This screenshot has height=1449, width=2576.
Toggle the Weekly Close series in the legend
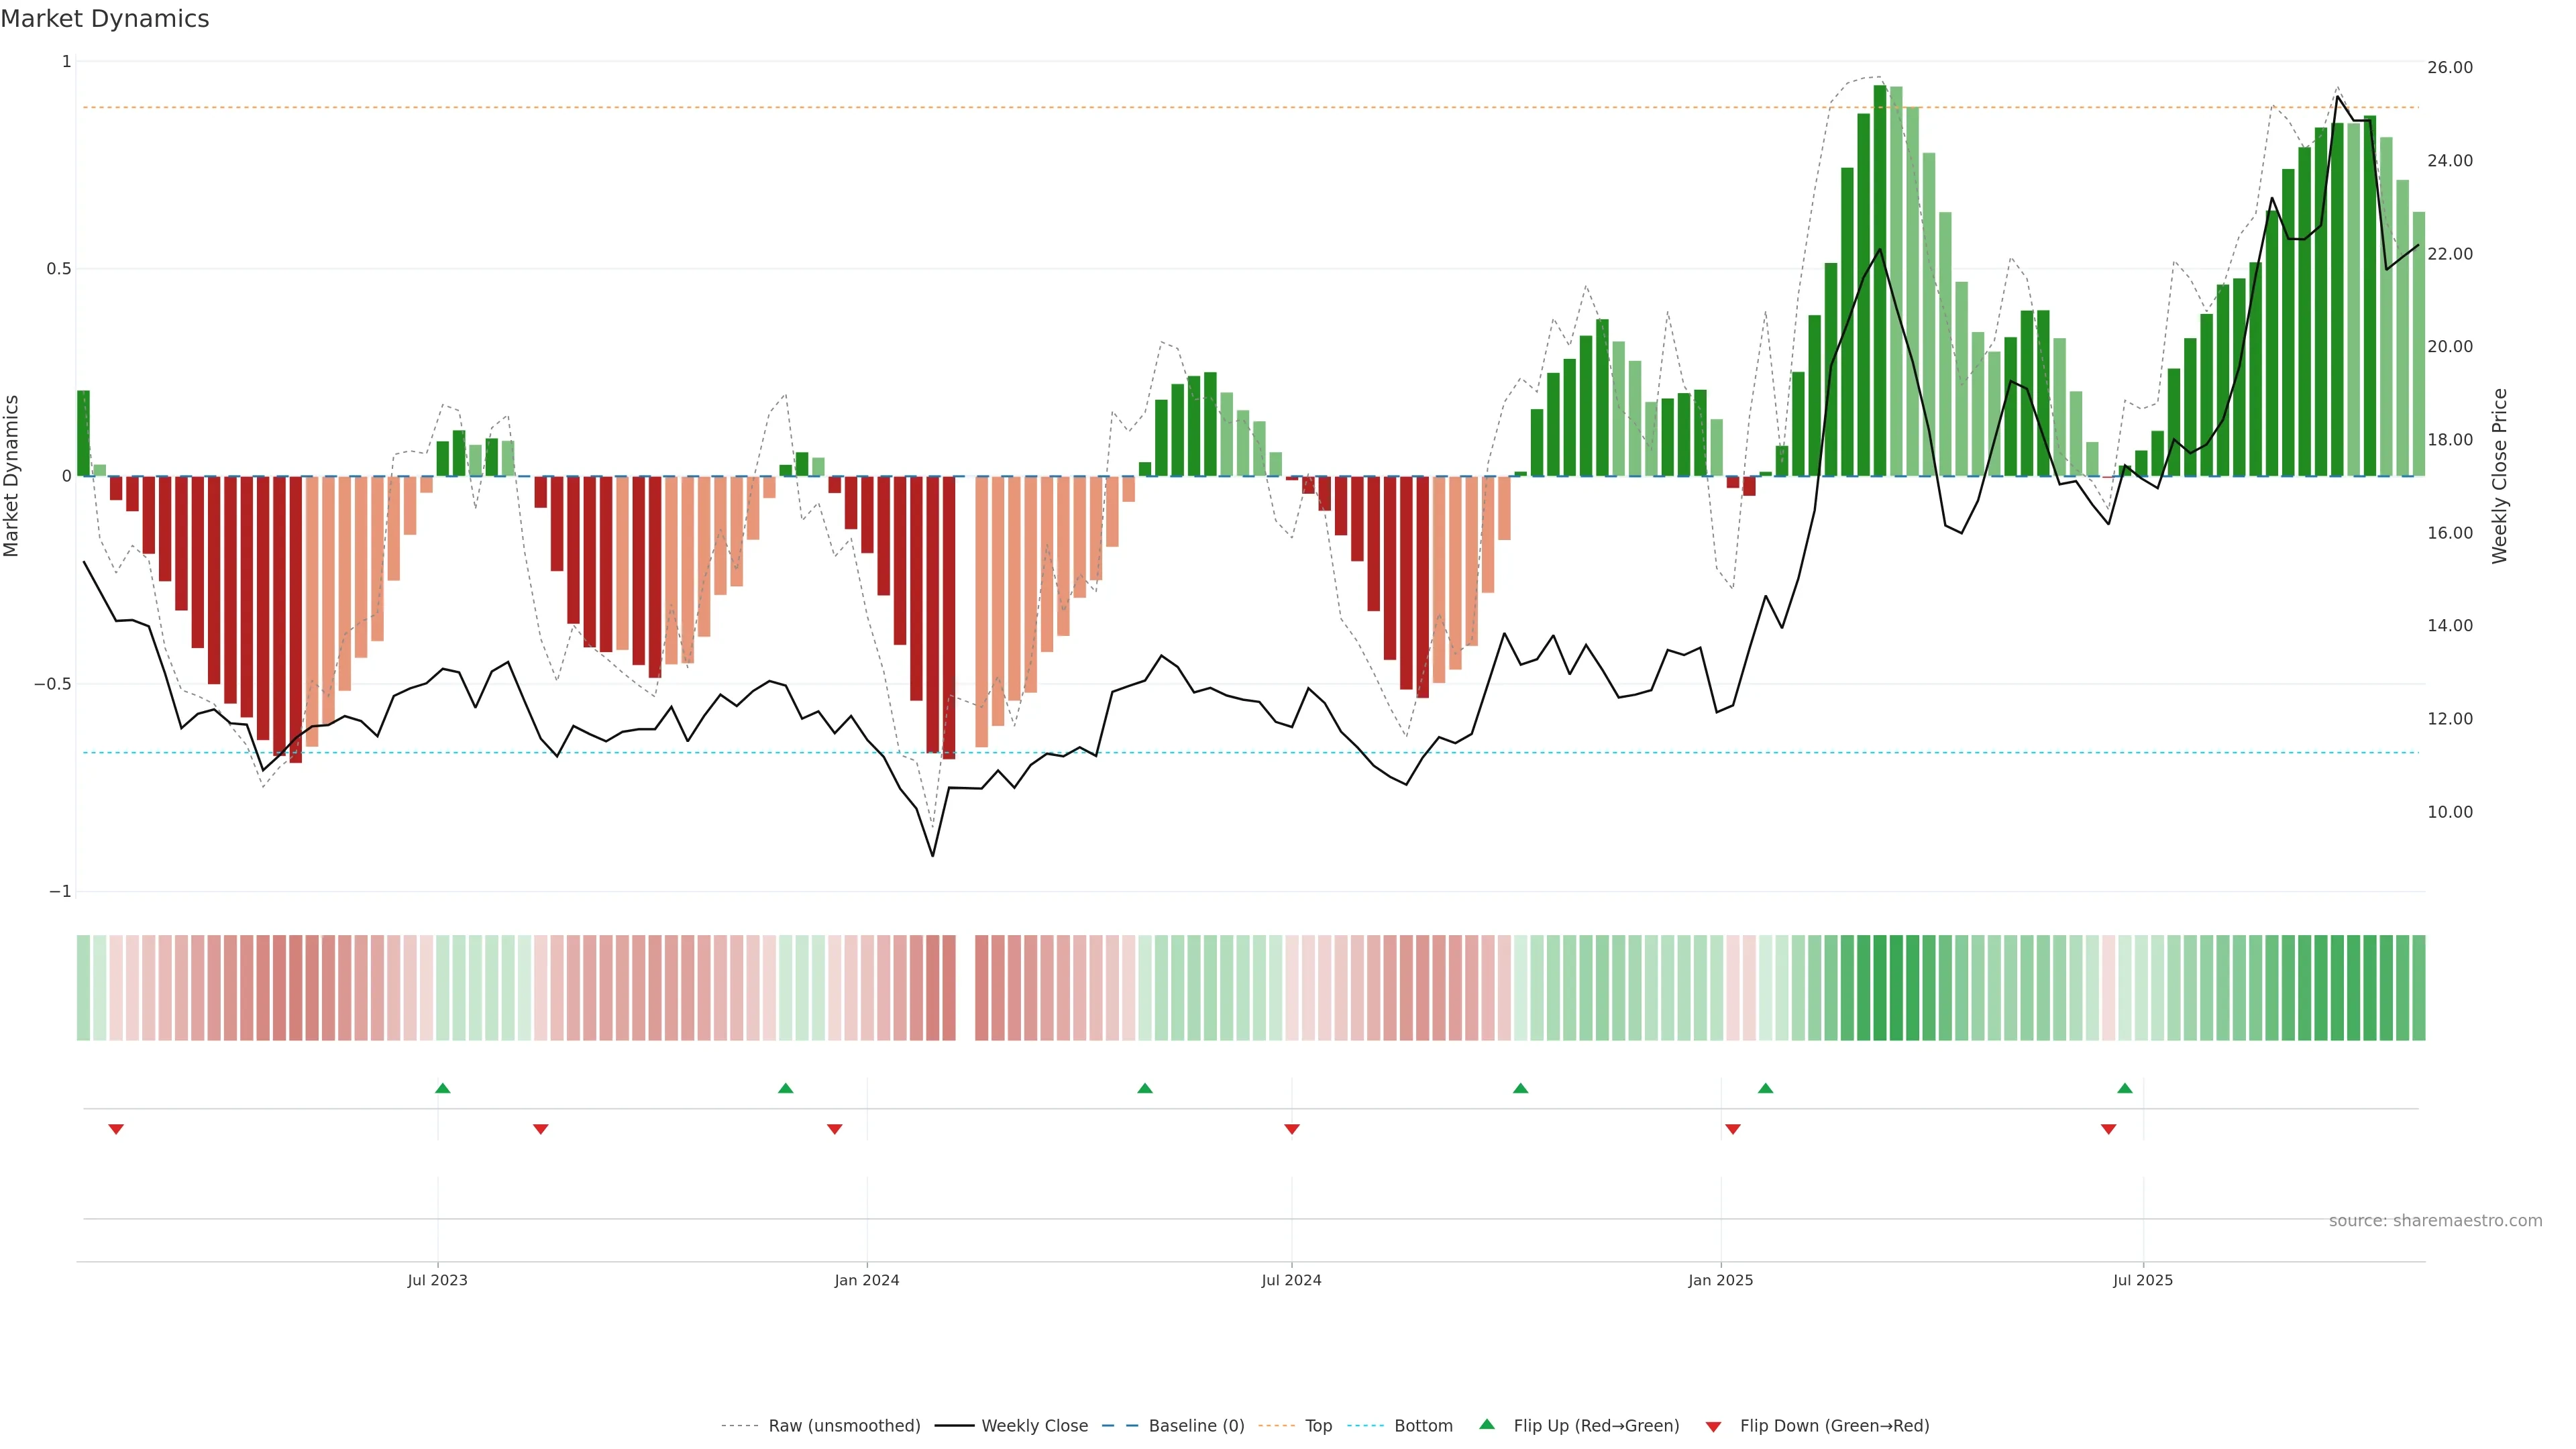pos(1034,1426)
